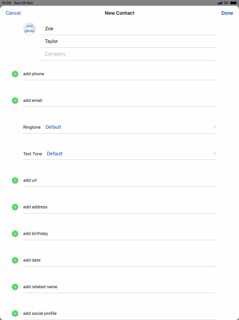The image size is (239, 320).
Task: Check the battery icon in status bar
Action: (233, 3)
